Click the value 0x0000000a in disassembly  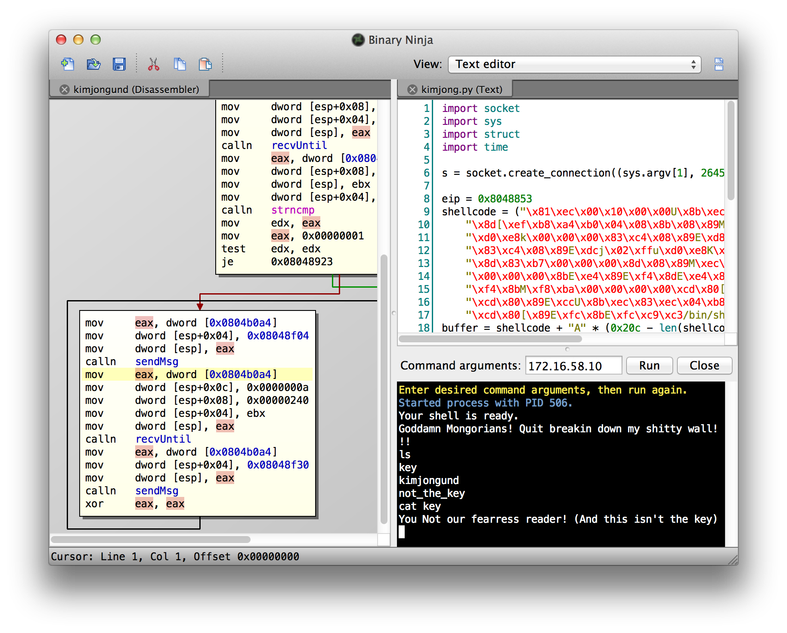click(x=278, y=388)
